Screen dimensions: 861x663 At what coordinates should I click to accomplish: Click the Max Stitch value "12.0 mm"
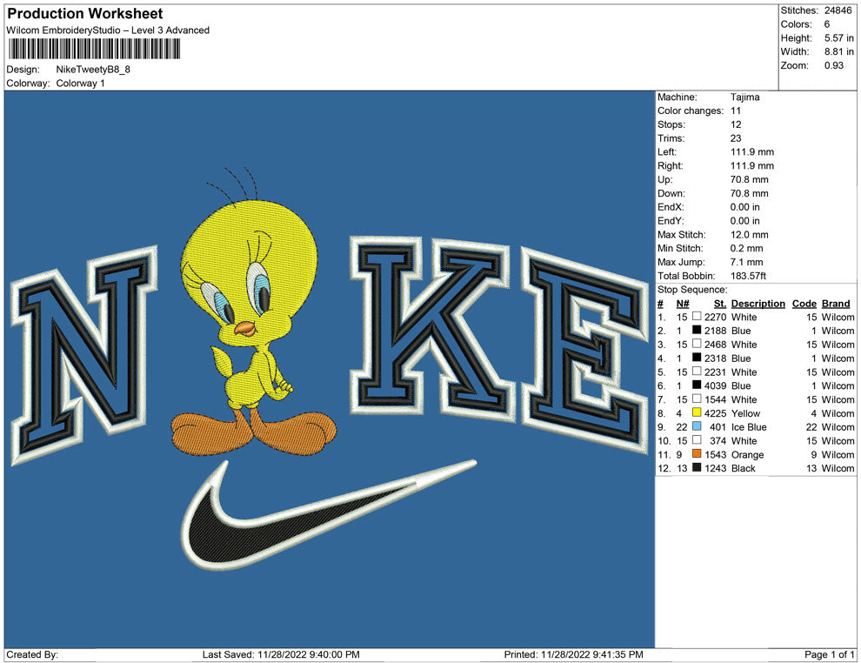(749, 234)
